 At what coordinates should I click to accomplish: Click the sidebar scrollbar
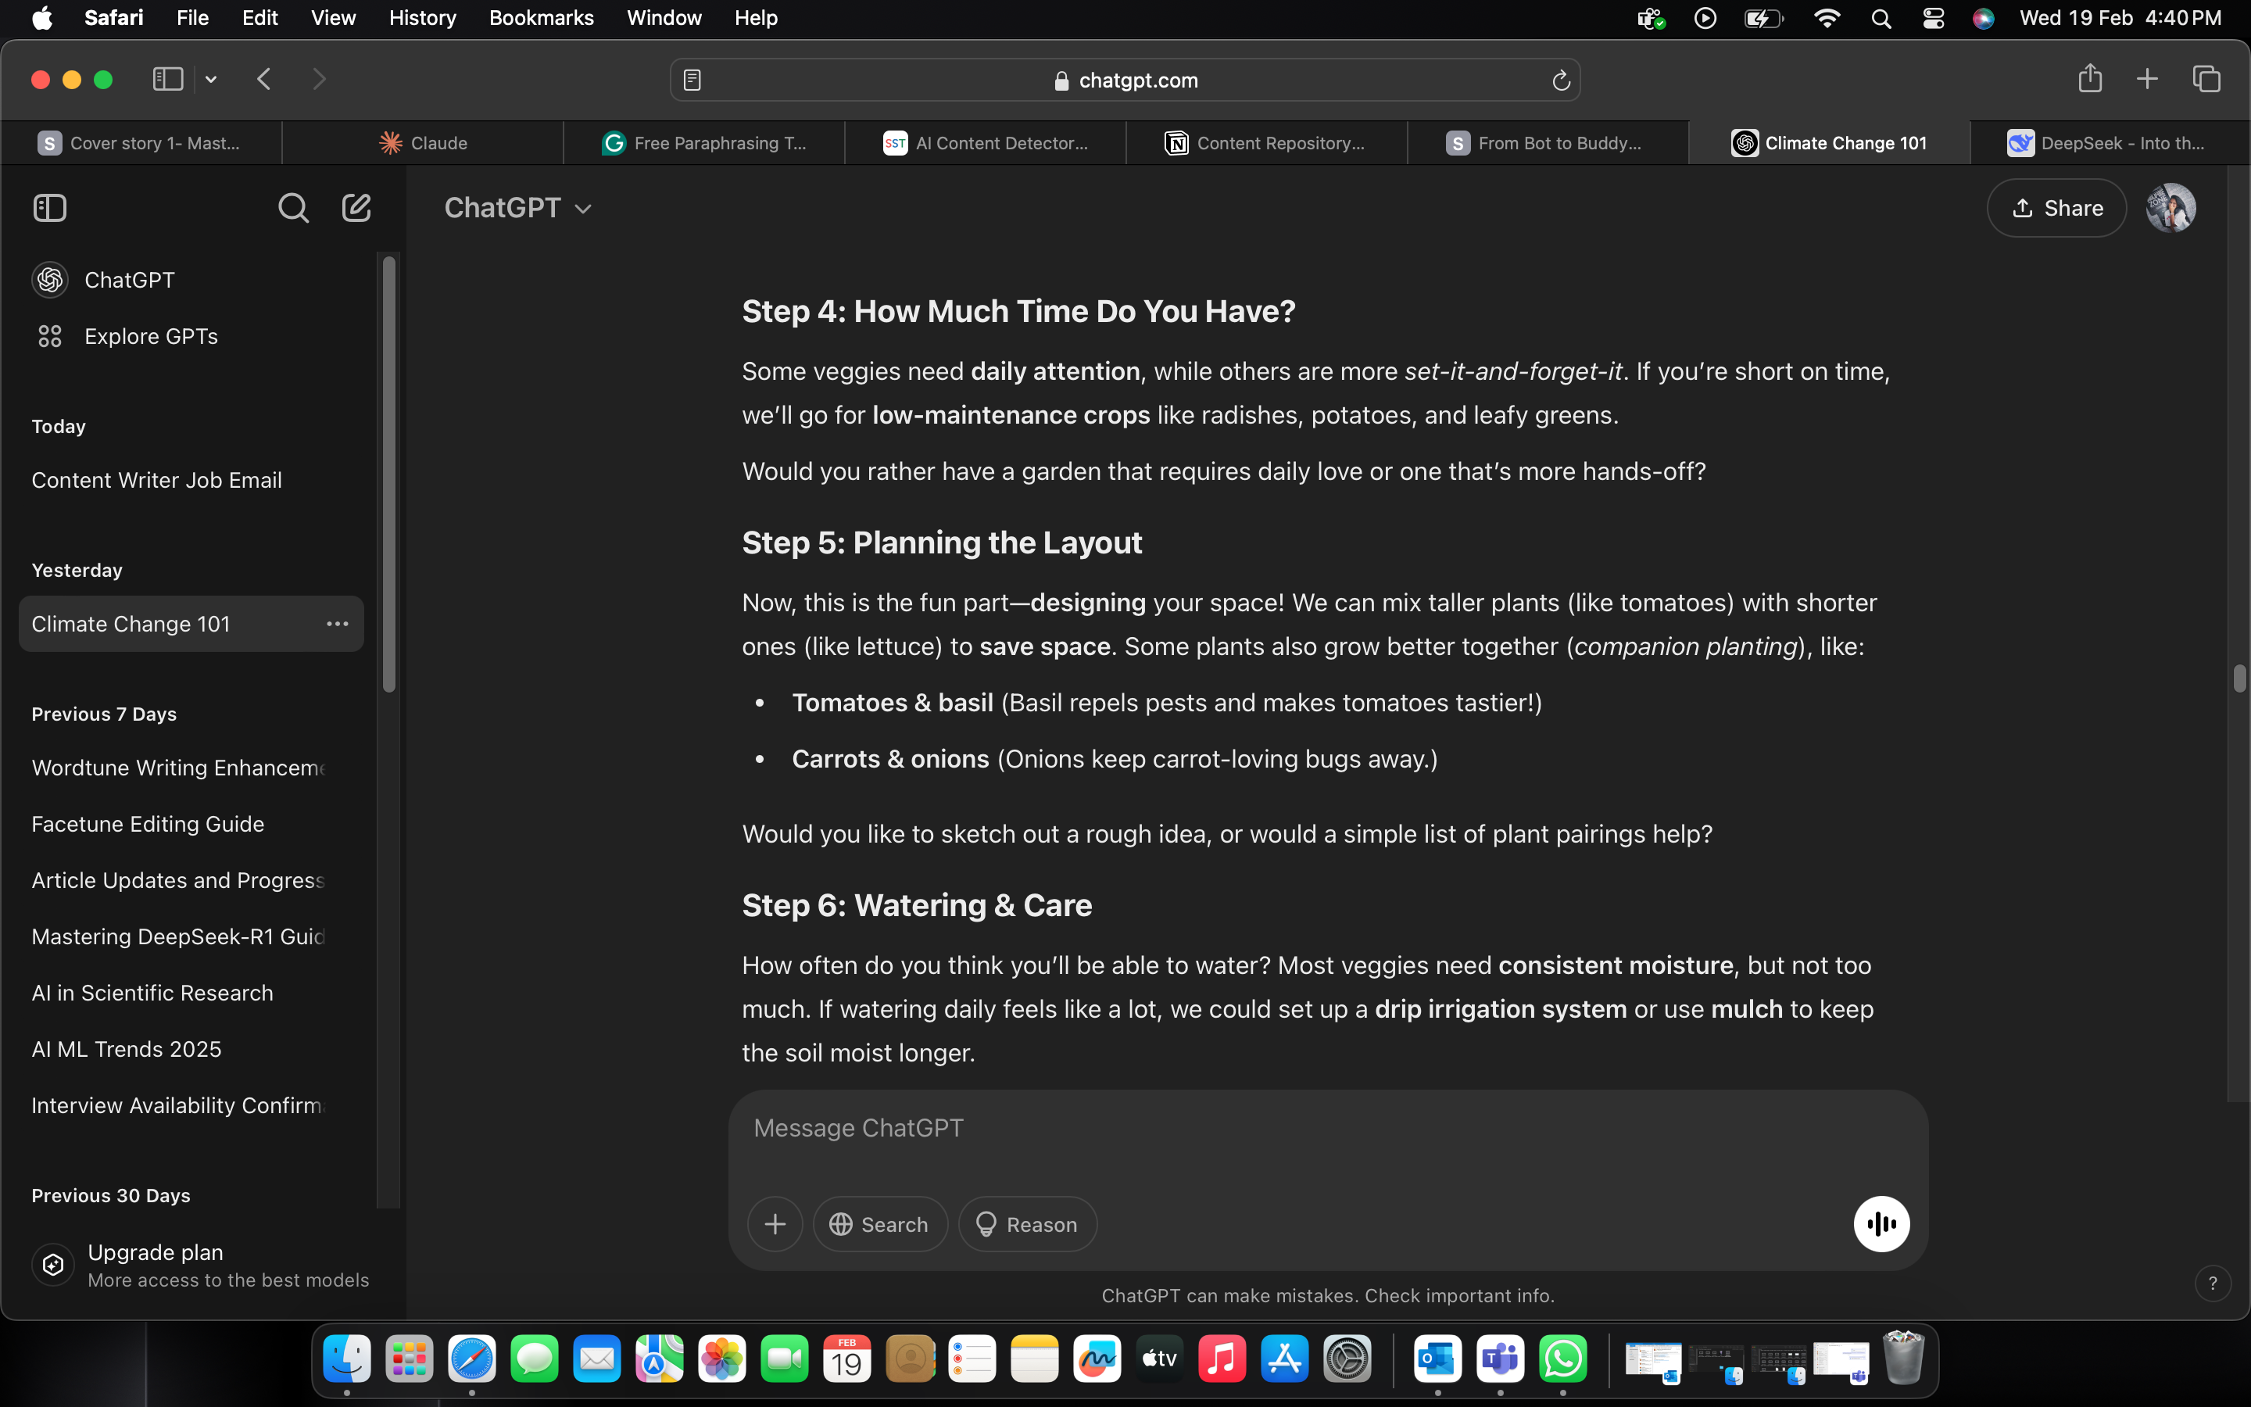tap(388, 474)
